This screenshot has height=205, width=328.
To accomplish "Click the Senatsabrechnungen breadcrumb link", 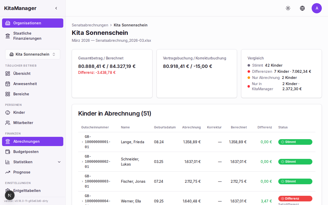I will coord(90,25).
